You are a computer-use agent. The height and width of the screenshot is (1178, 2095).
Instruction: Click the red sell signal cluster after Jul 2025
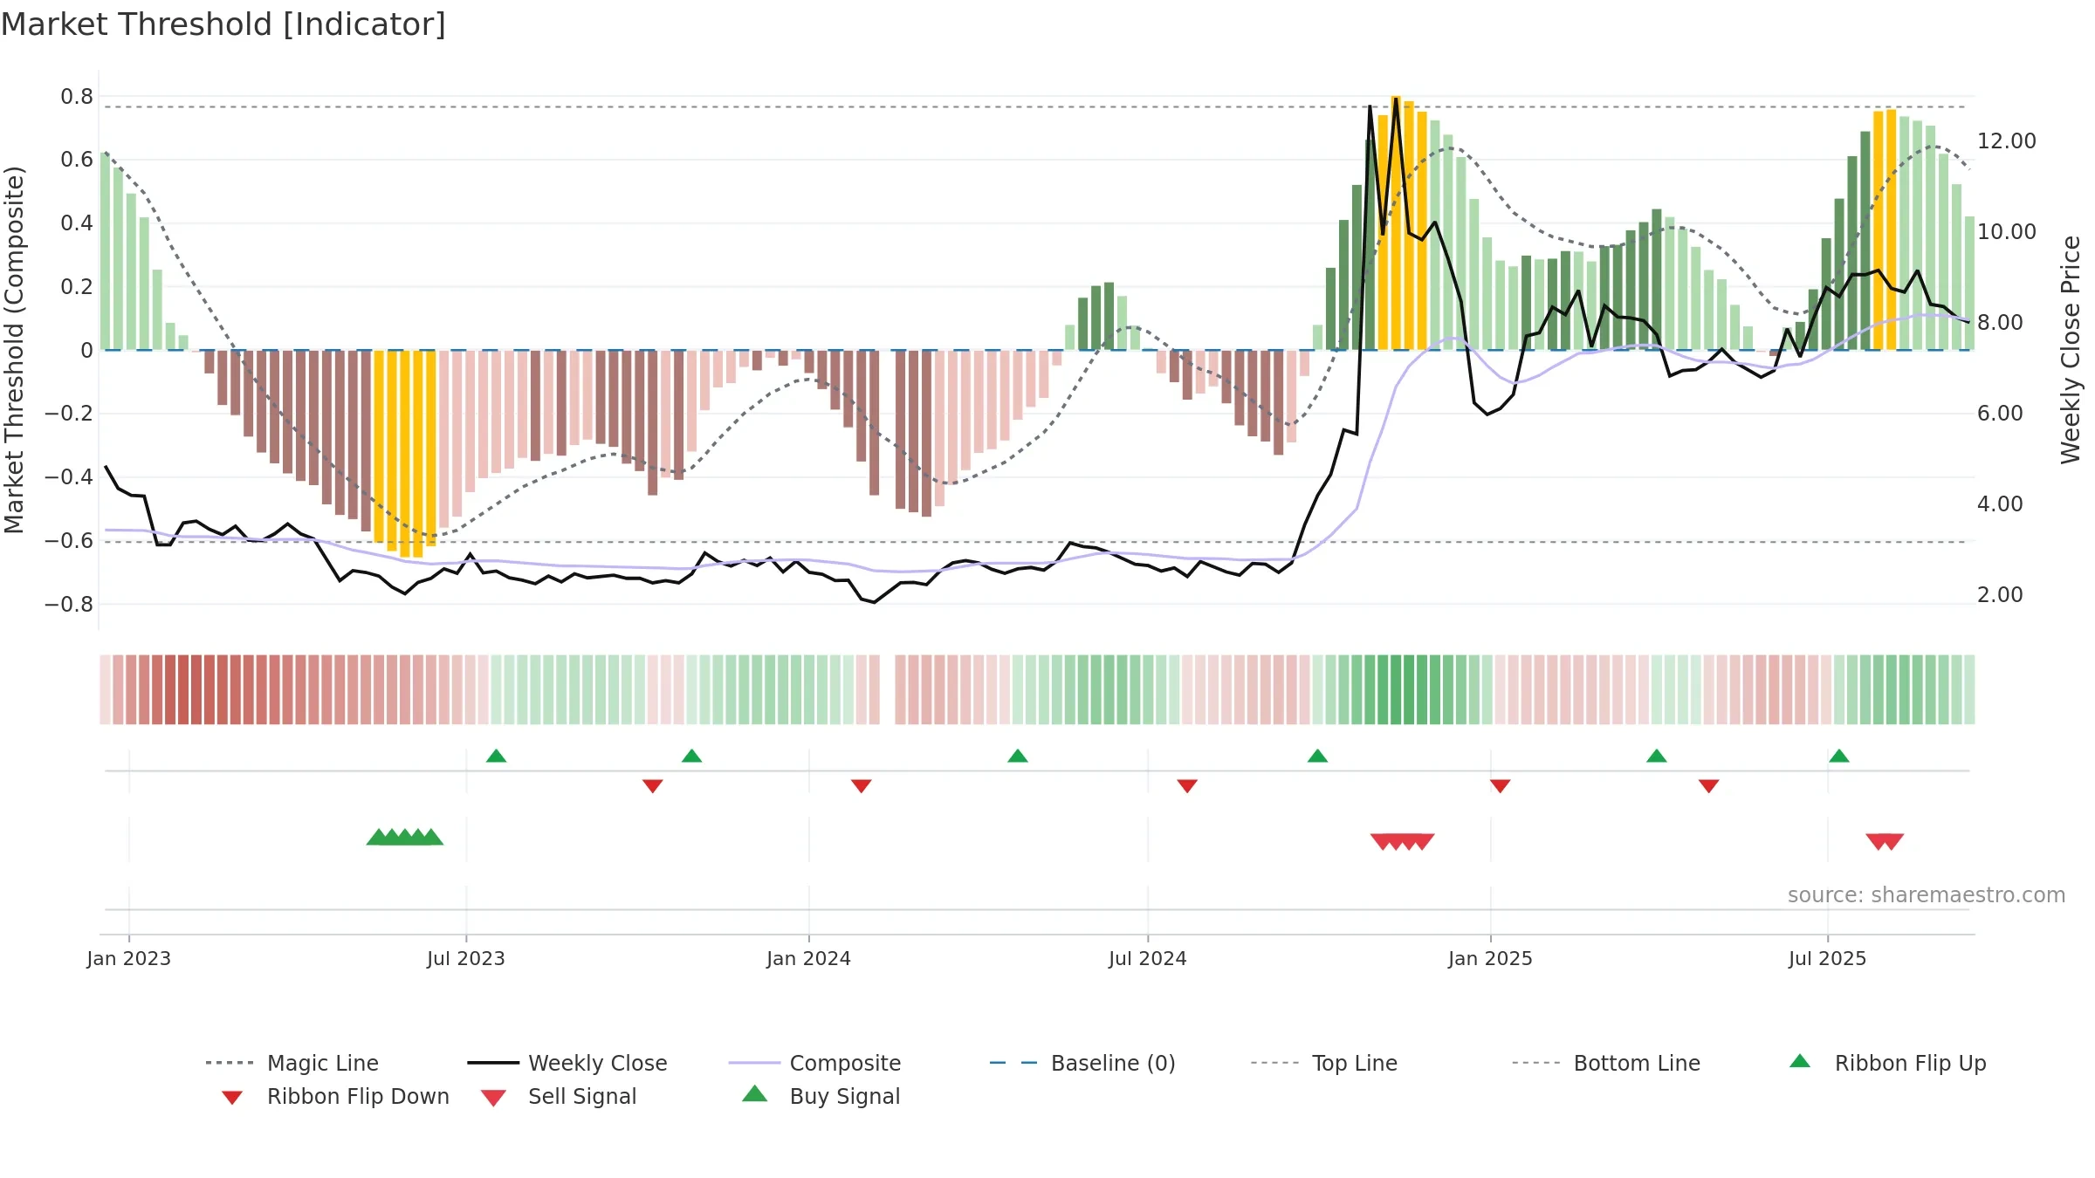tap(1885, 842)
